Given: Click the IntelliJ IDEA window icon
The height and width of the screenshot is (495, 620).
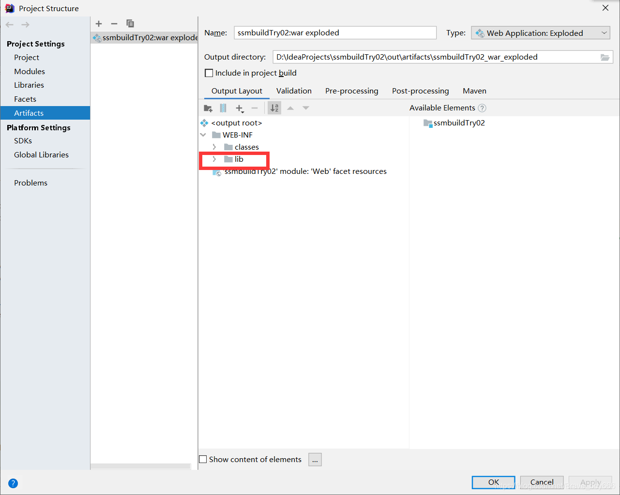Looking at the screenshot, I should [x=10, y=8].
